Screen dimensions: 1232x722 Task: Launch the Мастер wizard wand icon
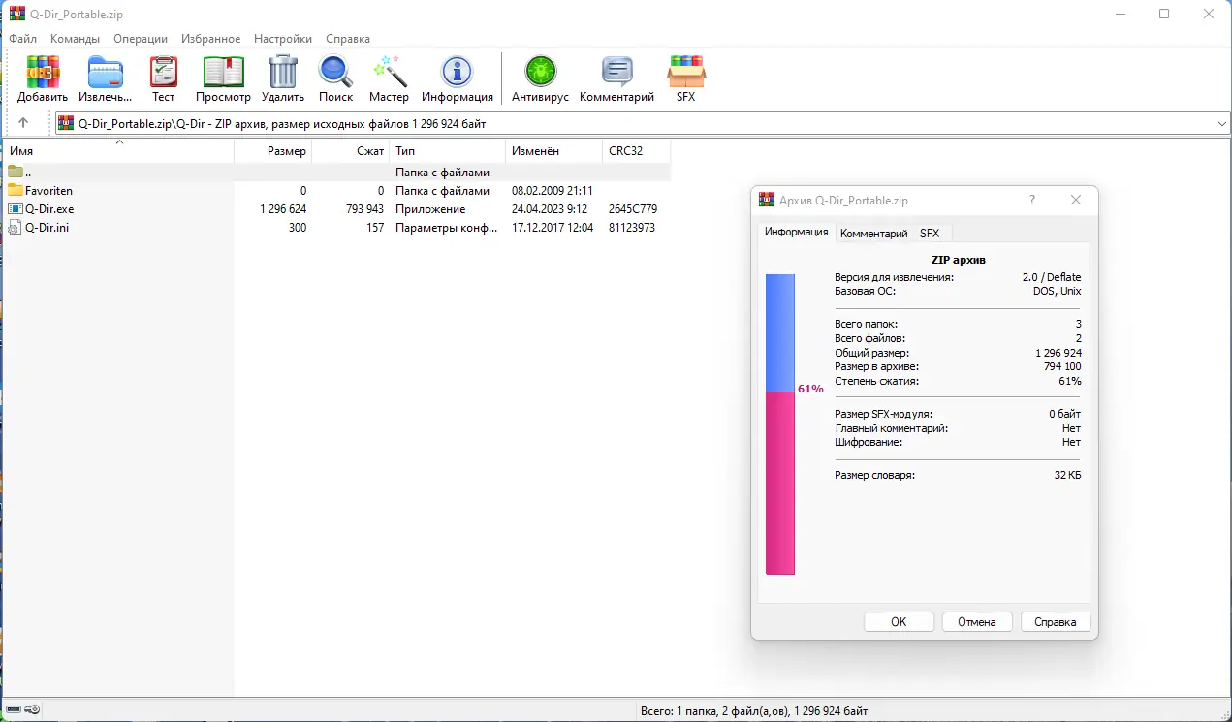pyautogui.click(x=389, y=72)
